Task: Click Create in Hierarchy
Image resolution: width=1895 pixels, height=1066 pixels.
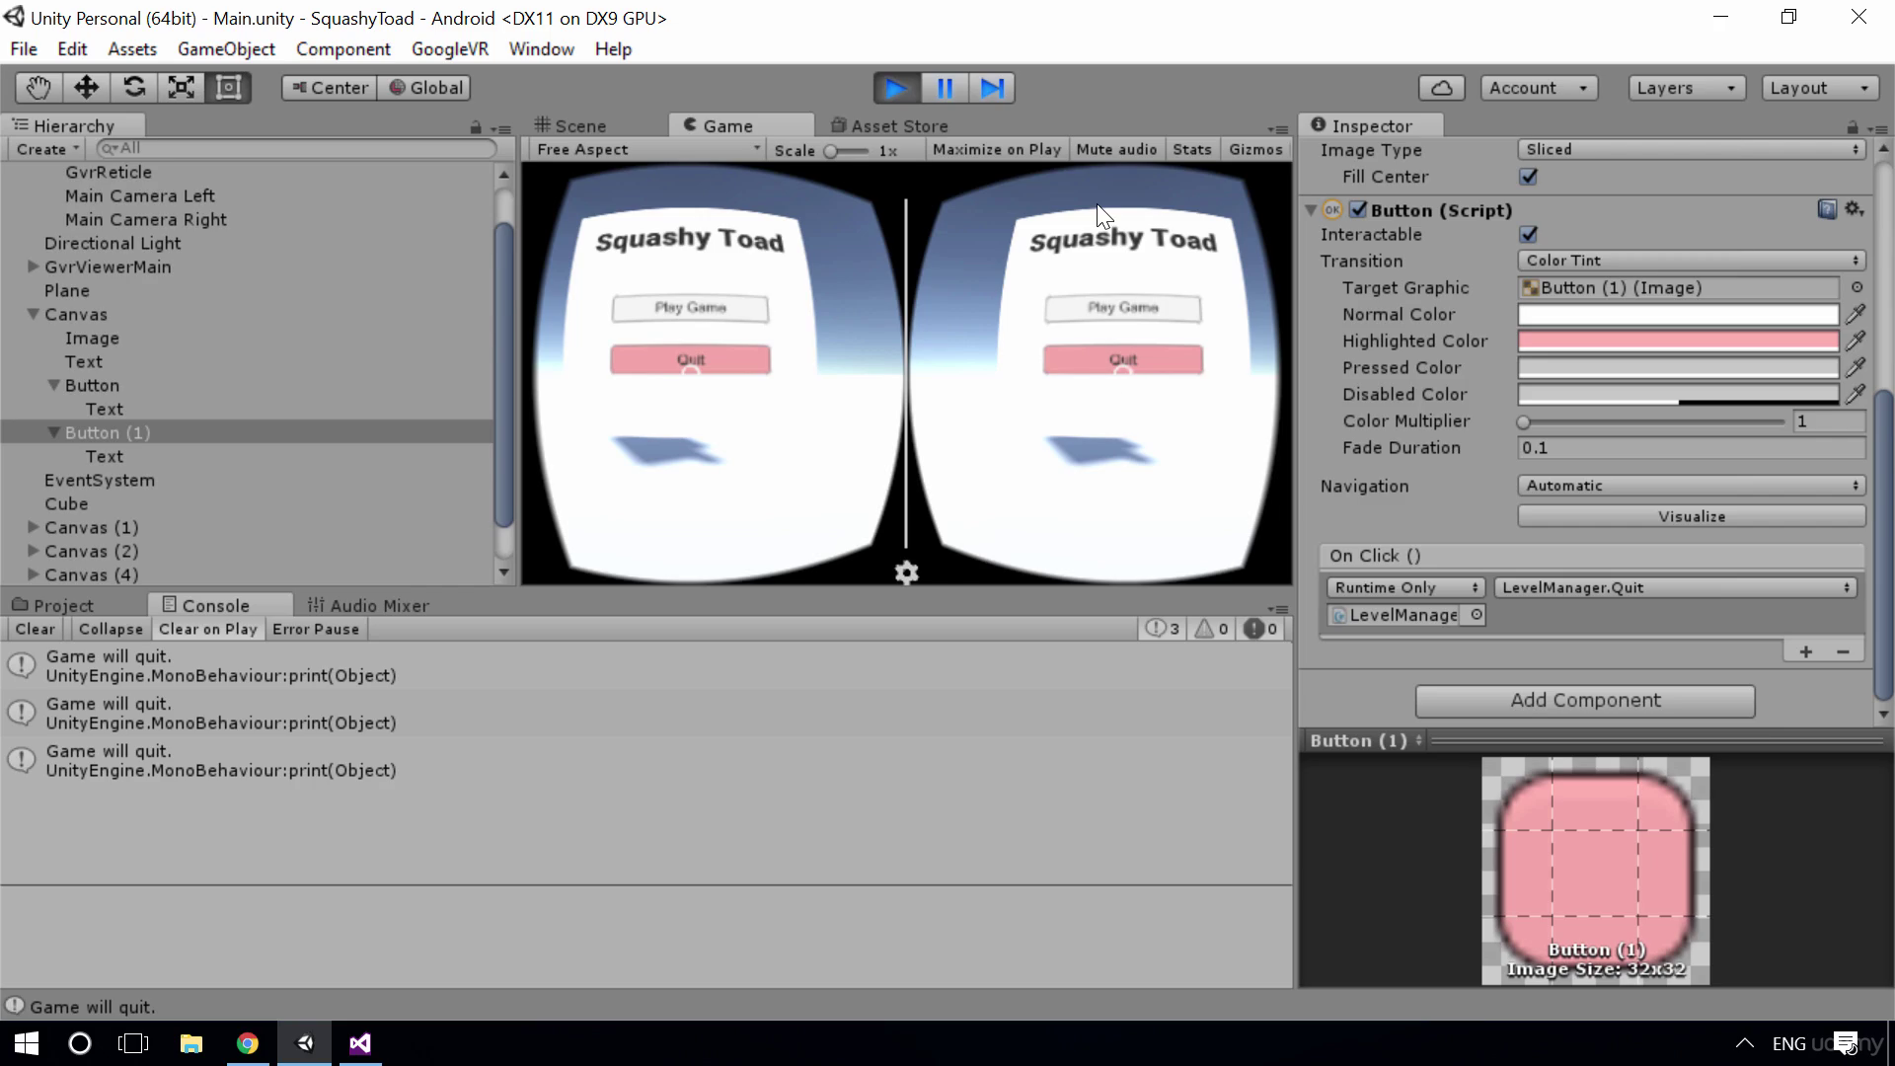Action: 46,149
